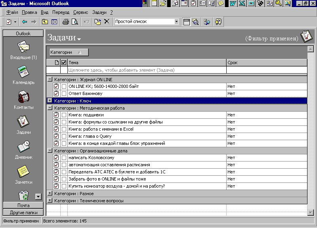Viewport: 317px width, 228px height.
Task: Open the Правка menu
Action: point(29,12)
